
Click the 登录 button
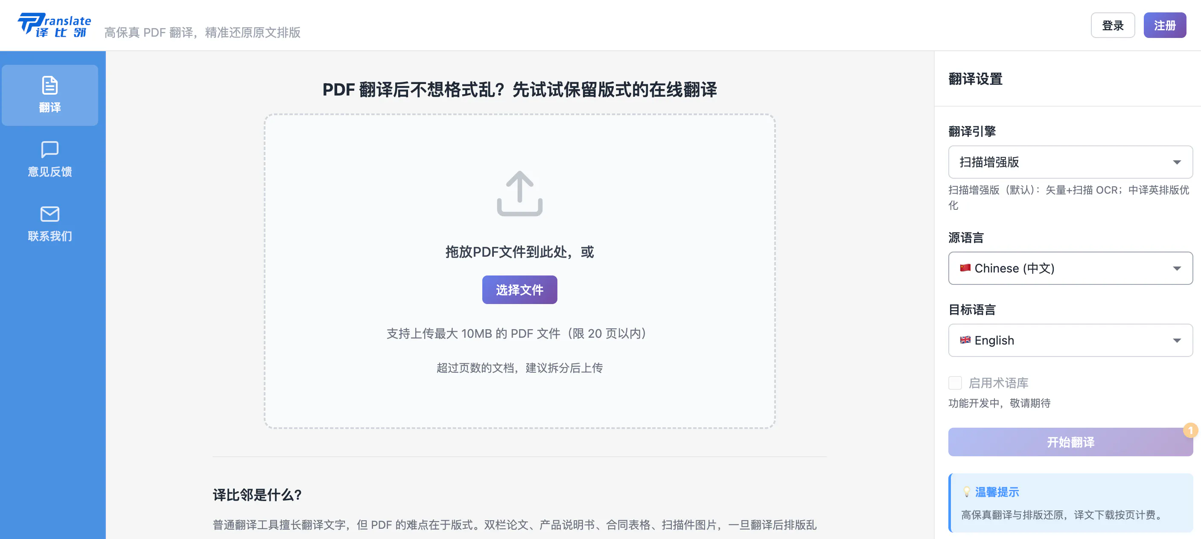(1112, 25)
